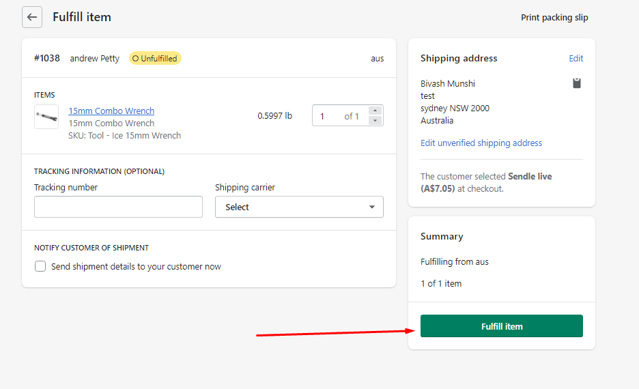
Task: Open Edit unverified shipping address link
Action: tap(481, 143)
